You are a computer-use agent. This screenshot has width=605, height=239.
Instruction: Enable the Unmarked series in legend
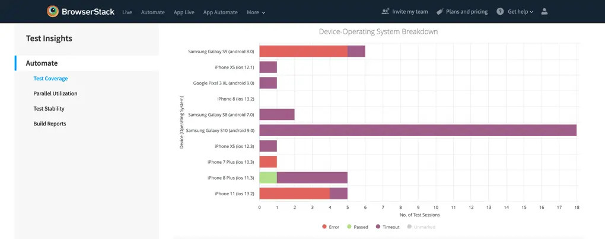click(421, 227)
